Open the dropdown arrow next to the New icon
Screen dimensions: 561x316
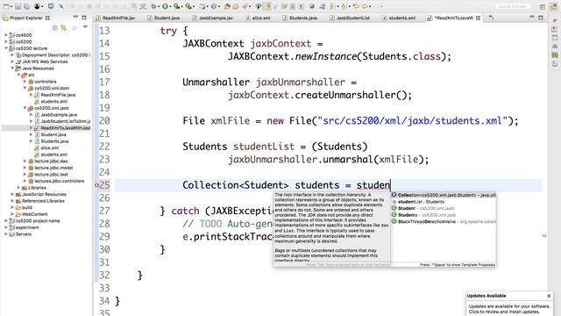pyautogui.click(x=11, y=6)
